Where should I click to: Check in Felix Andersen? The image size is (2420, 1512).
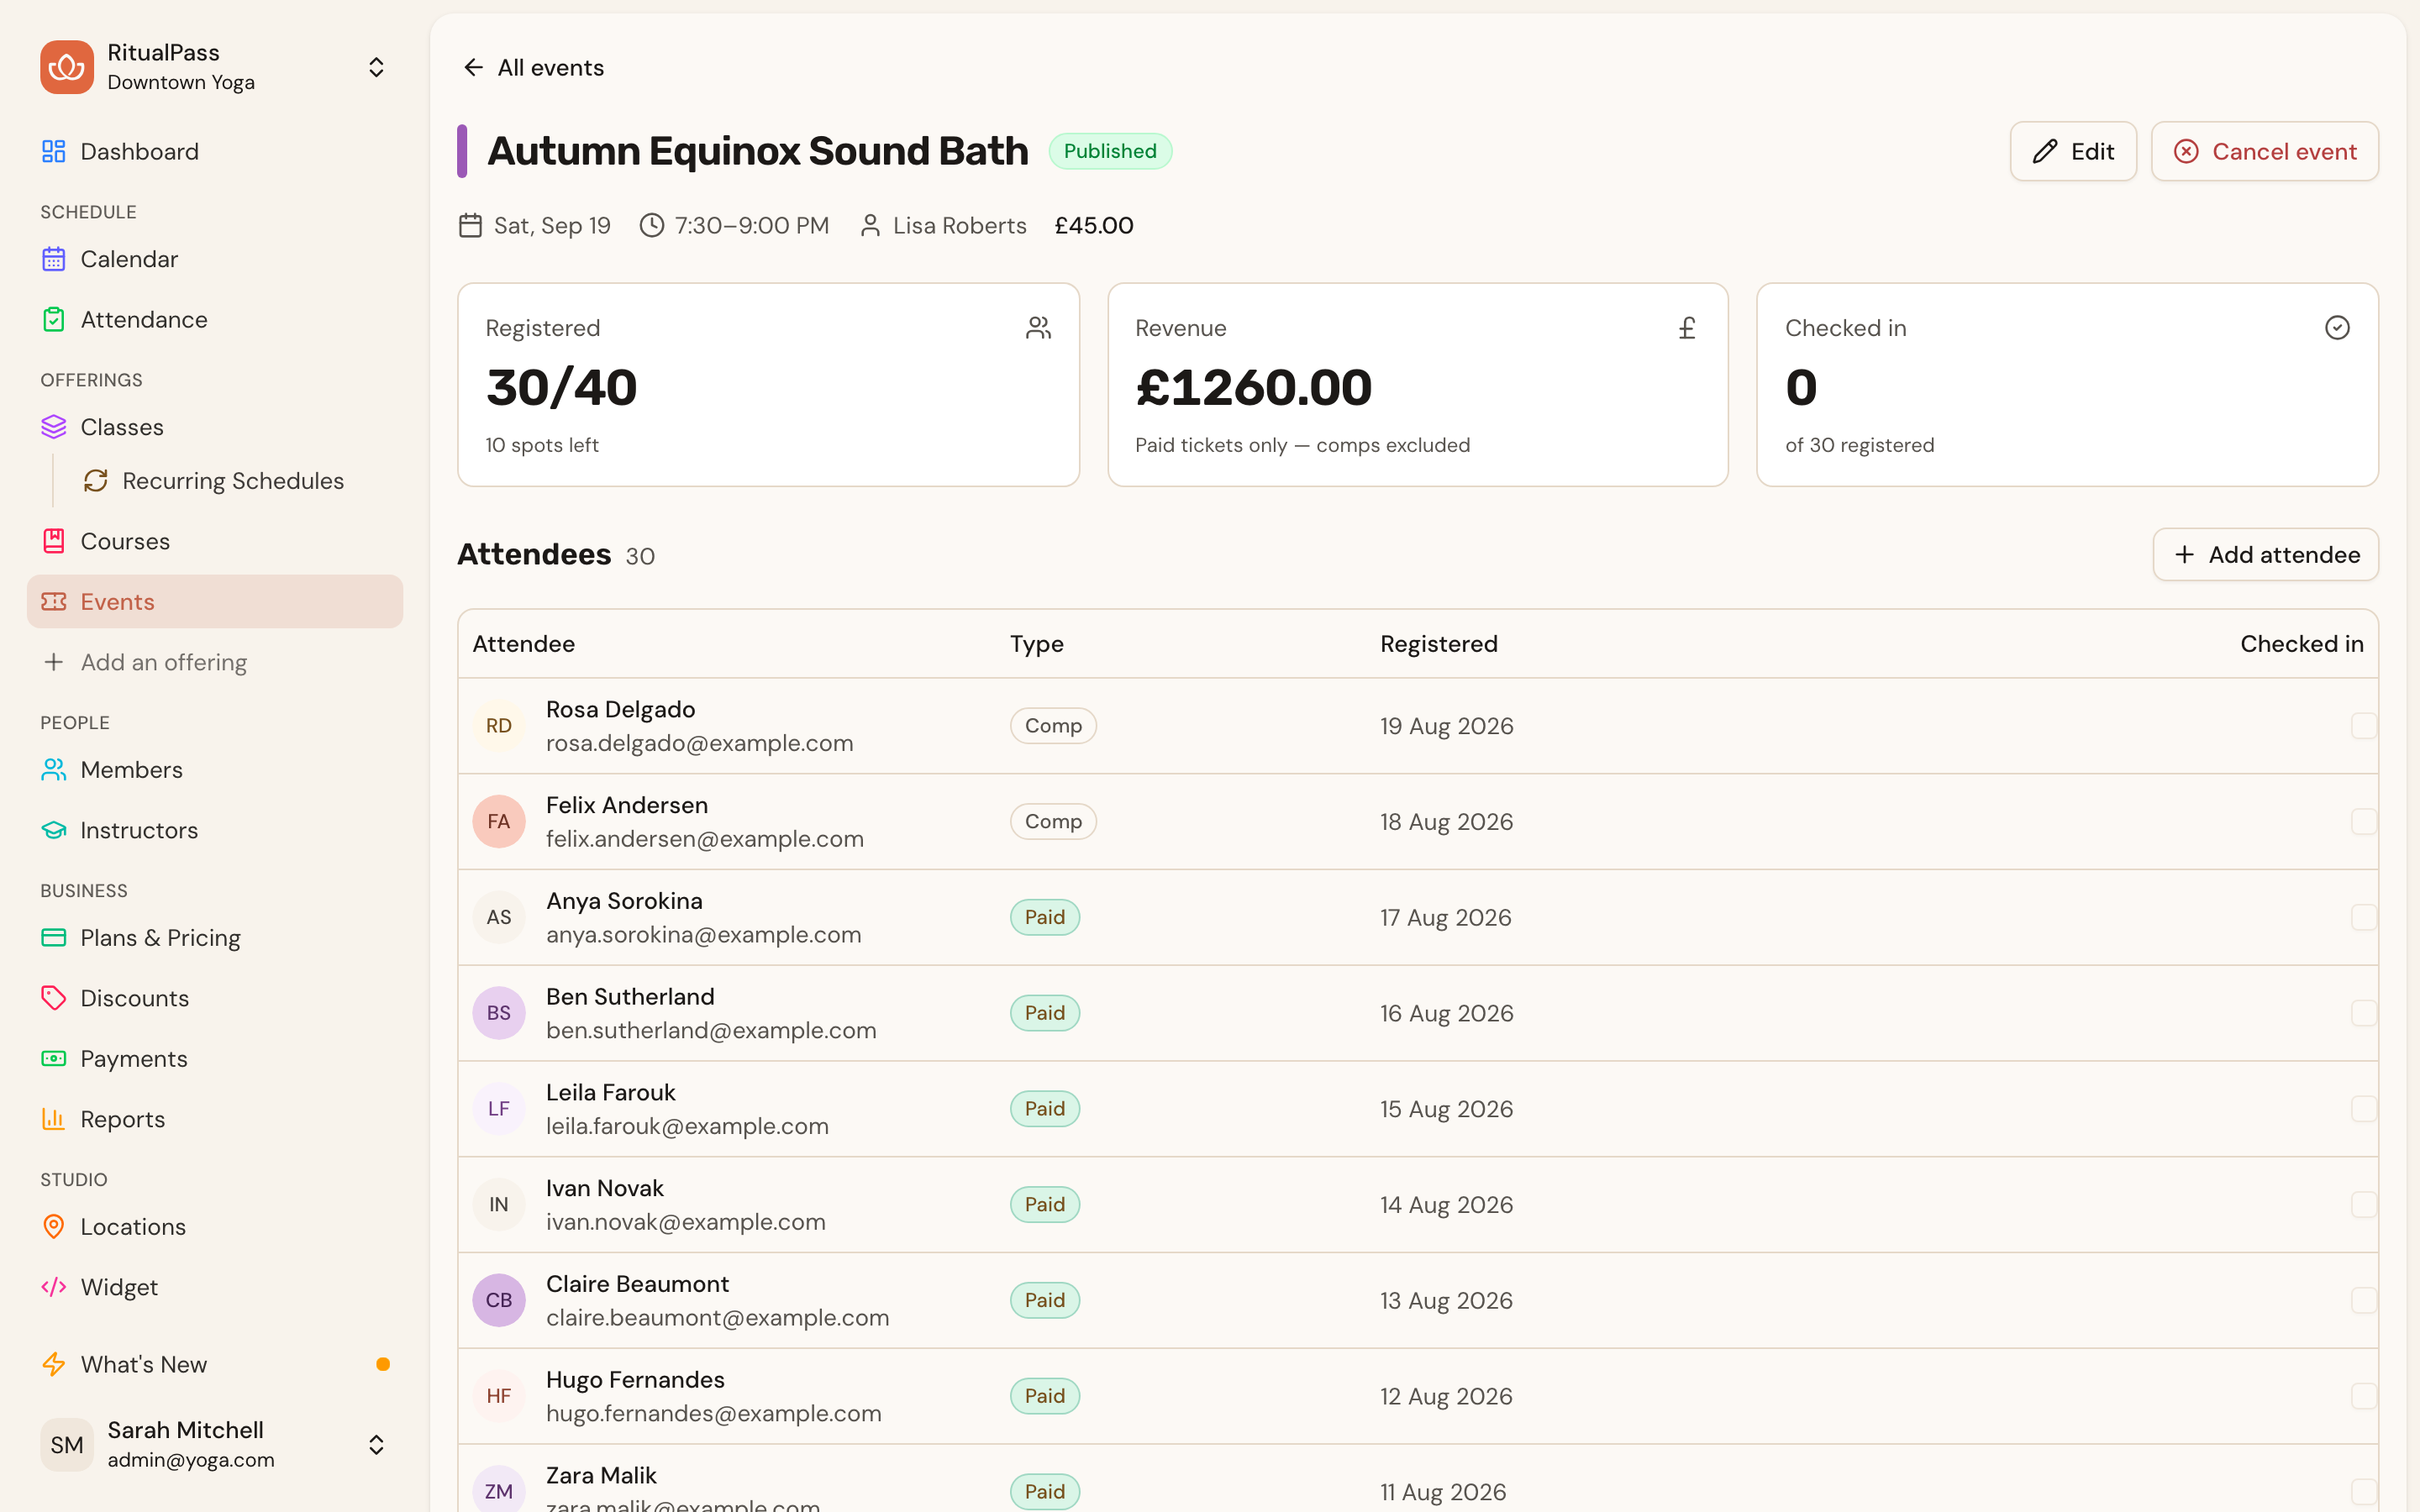(x=2363, y=821)
